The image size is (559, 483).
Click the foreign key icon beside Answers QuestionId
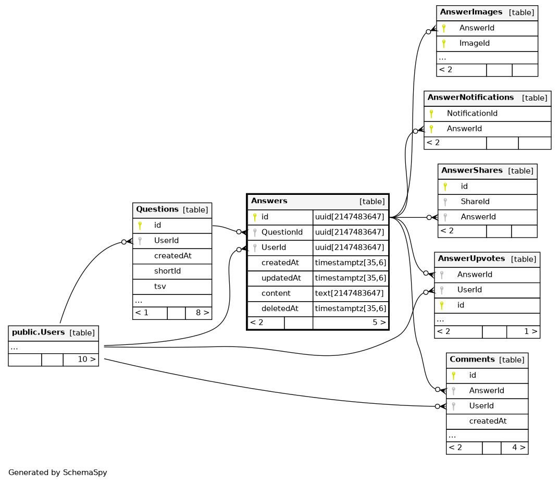tap(254, 232)
